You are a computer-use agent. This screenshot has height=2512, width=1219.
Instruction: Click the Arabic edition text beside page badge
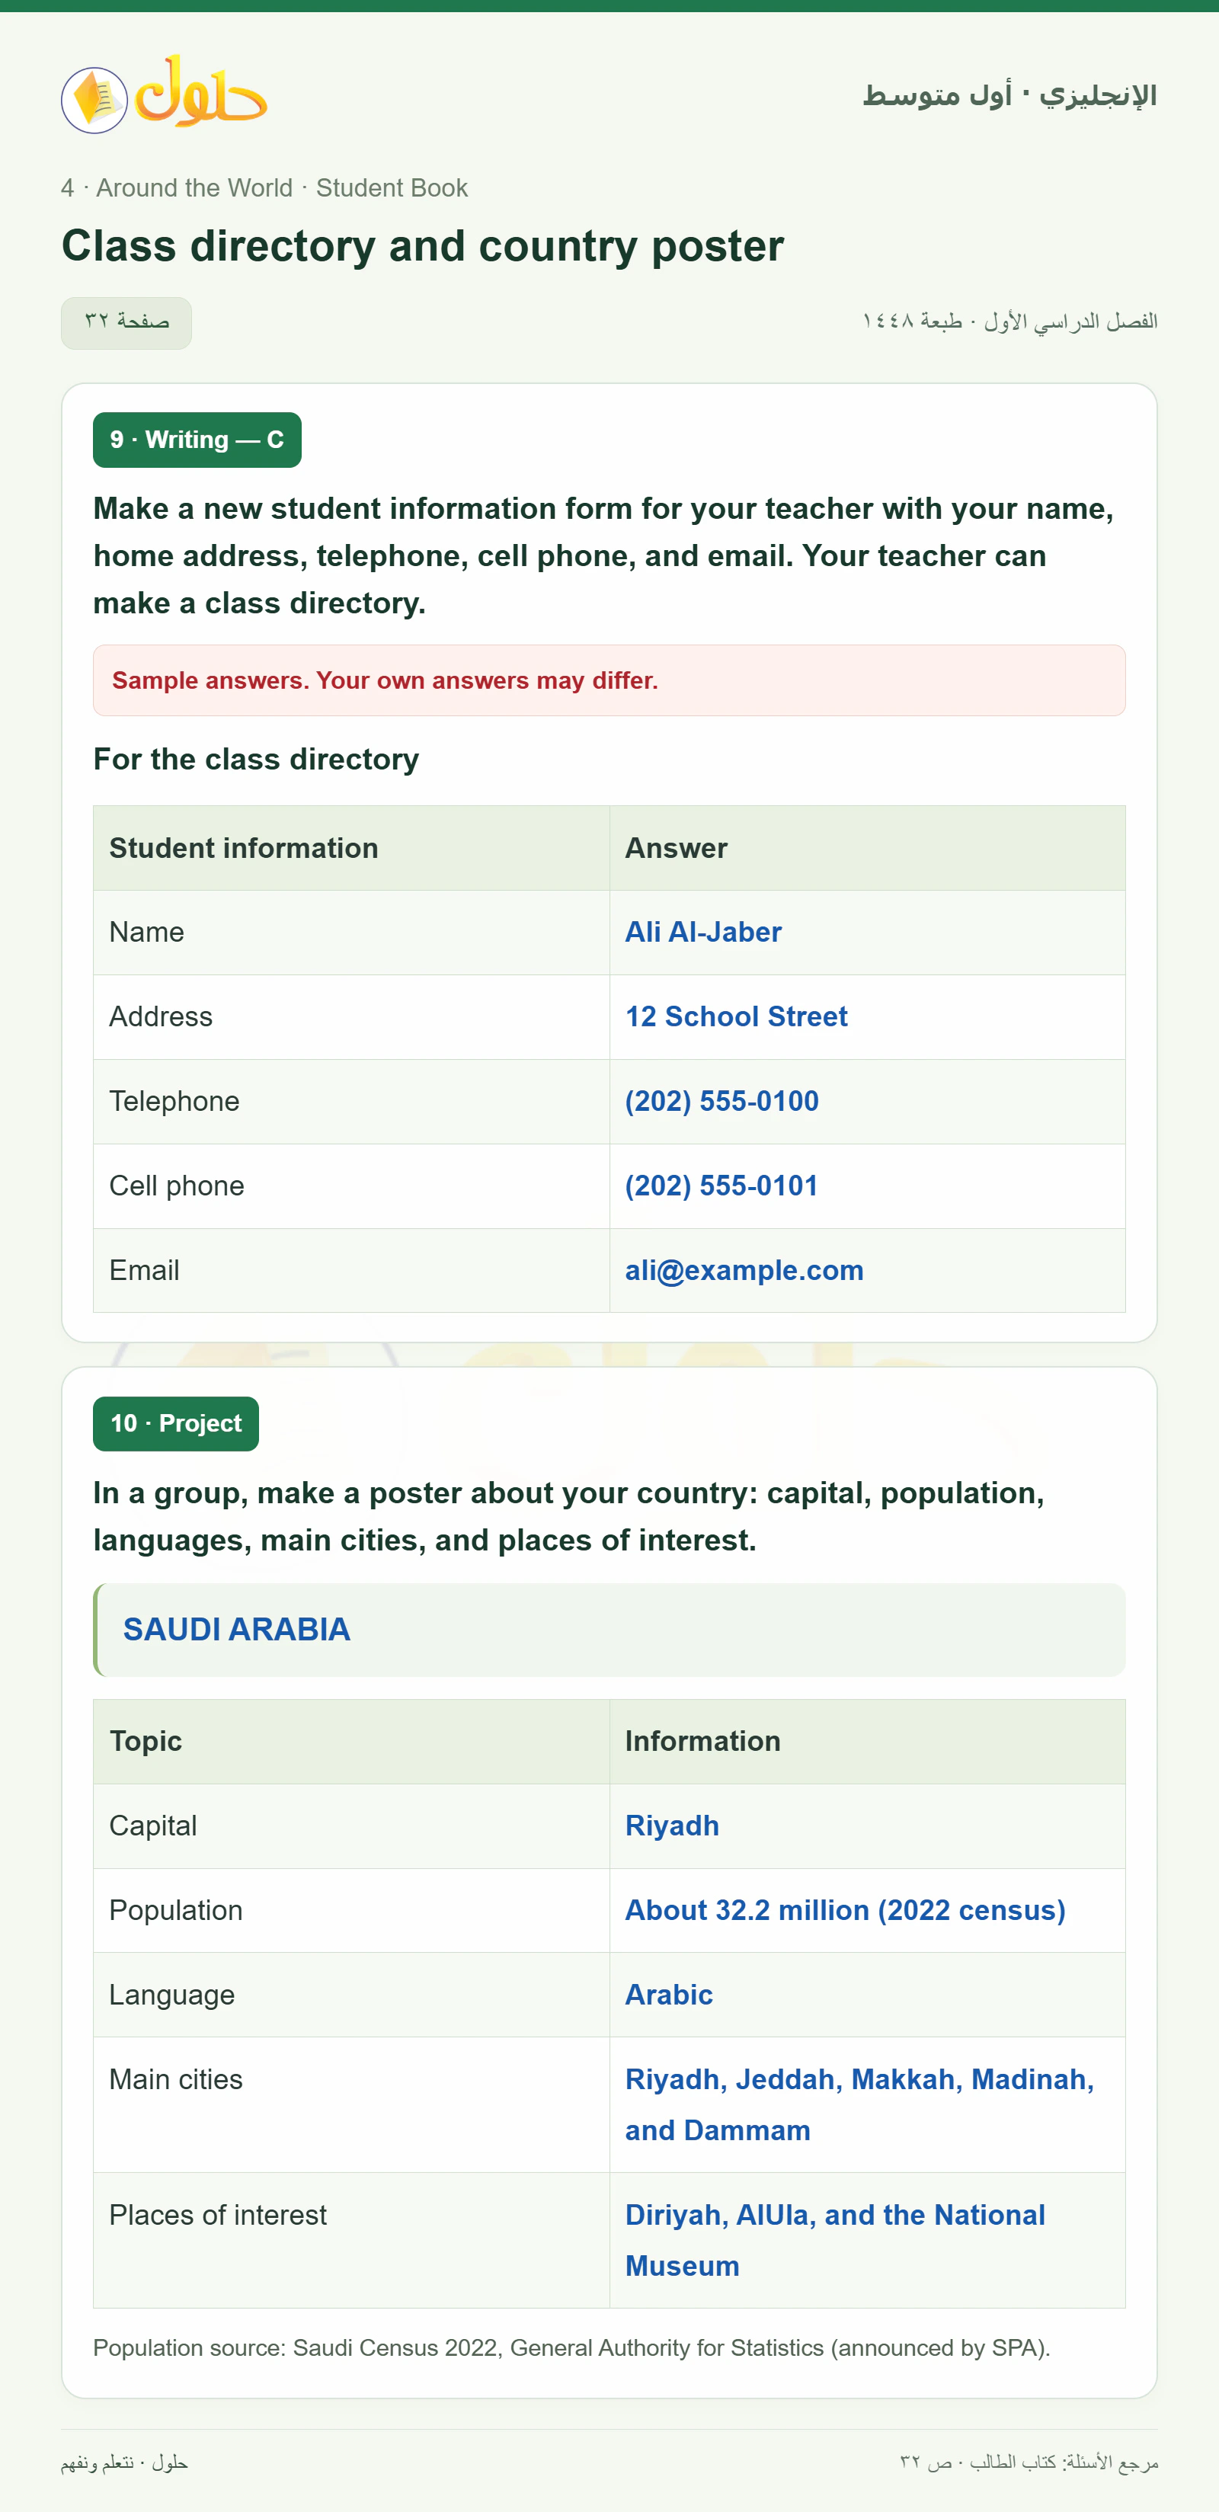click(x=1009, y=321)
